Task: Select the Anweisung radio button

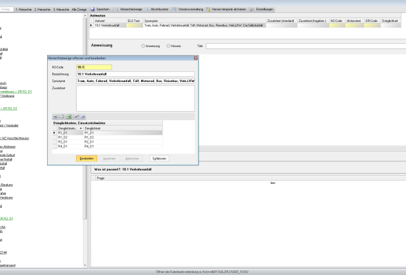Action: click(143, 46)
